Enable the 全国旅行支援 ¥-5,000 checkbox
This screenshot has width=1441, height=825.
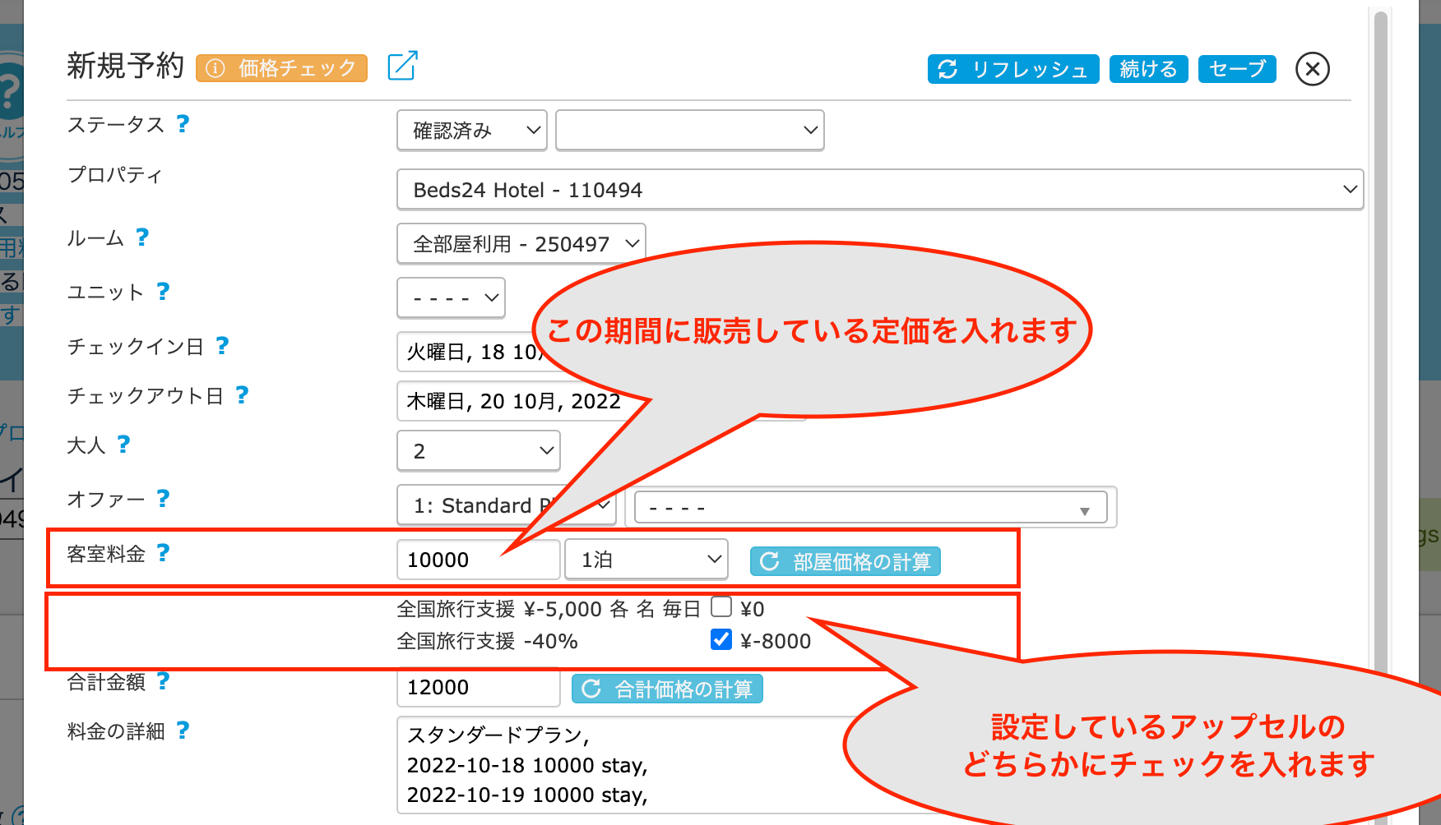(x=721, y=607)
